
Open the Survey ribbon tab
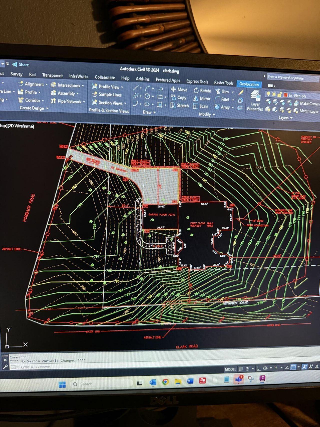pyautogui.click(x=16, y=74)
